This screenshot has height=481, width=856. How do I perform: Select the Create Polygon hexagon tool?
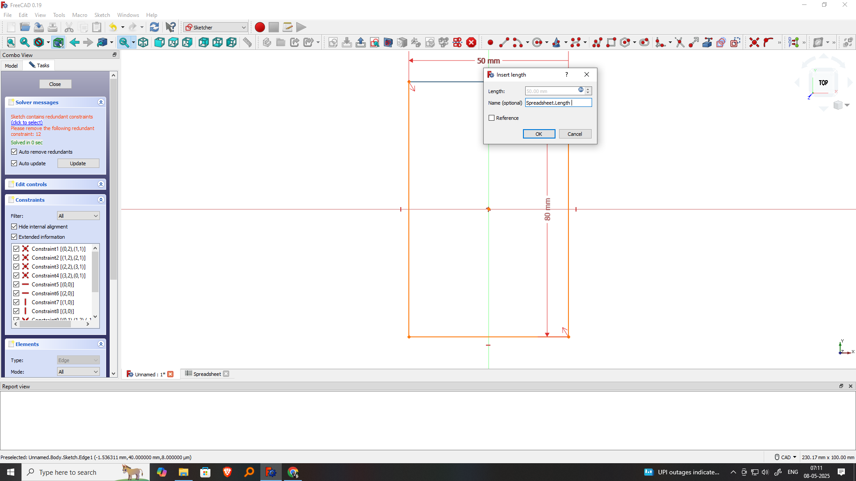click(x=626, y=42)
